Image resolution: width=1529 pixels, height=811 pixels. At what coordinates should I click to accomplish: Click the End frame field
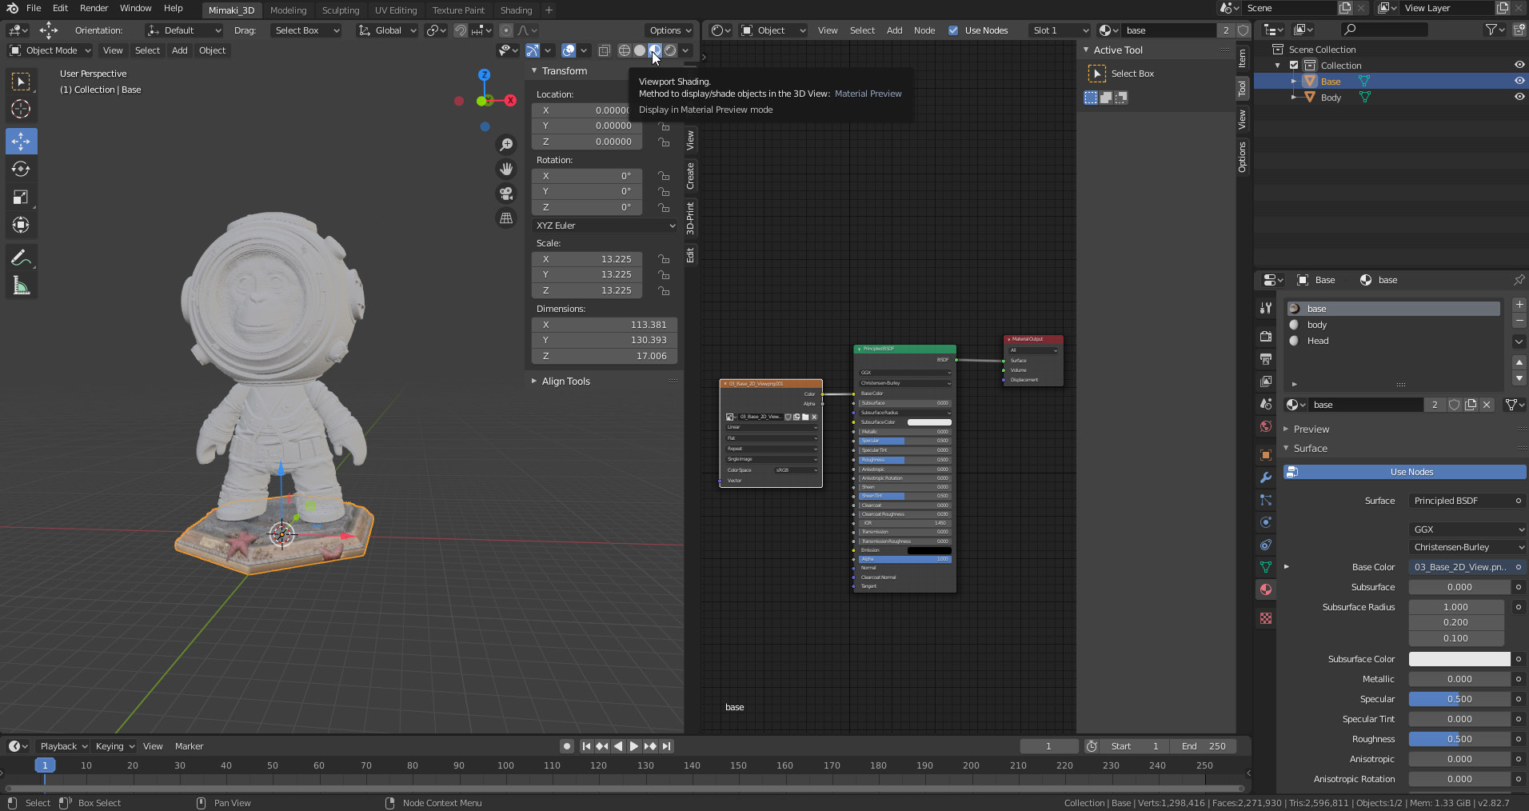click(x=1204, y=746)
